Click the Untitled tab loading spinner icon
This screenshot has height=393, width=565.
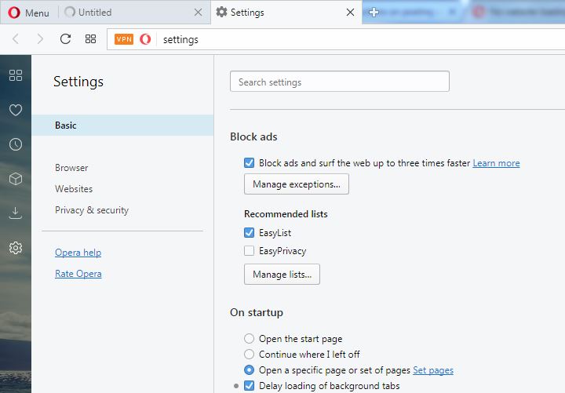tap(70, 12)
